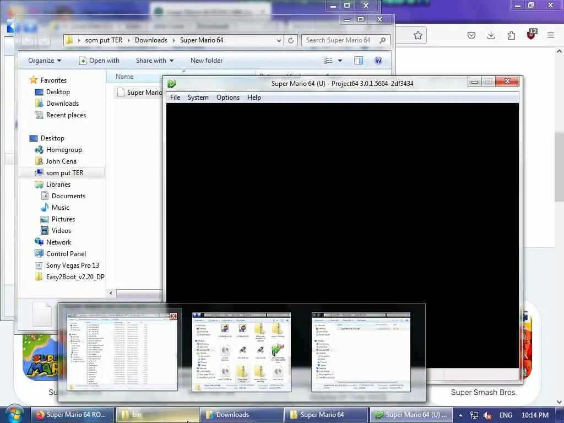
Task: Click the Windows Start button
Action: tap(14, 415)
